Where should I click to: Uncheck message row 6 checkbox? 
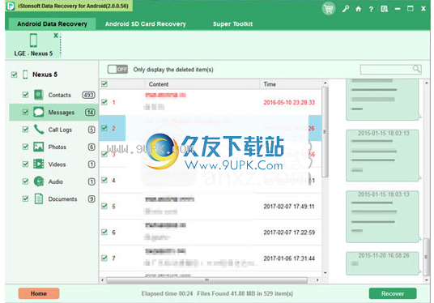(104, 232)
